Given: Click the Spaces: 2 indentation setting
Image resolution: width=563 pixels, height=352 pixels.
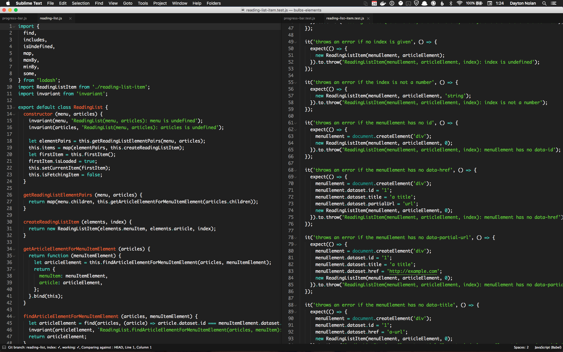Looking at the screenshot, I should (521, 347).
